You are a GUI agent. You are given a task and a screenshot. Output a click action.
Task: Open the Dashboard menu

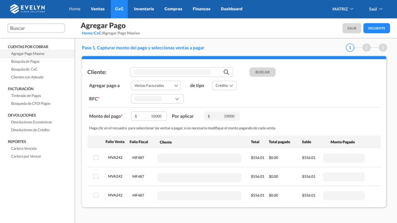(231, 9)
